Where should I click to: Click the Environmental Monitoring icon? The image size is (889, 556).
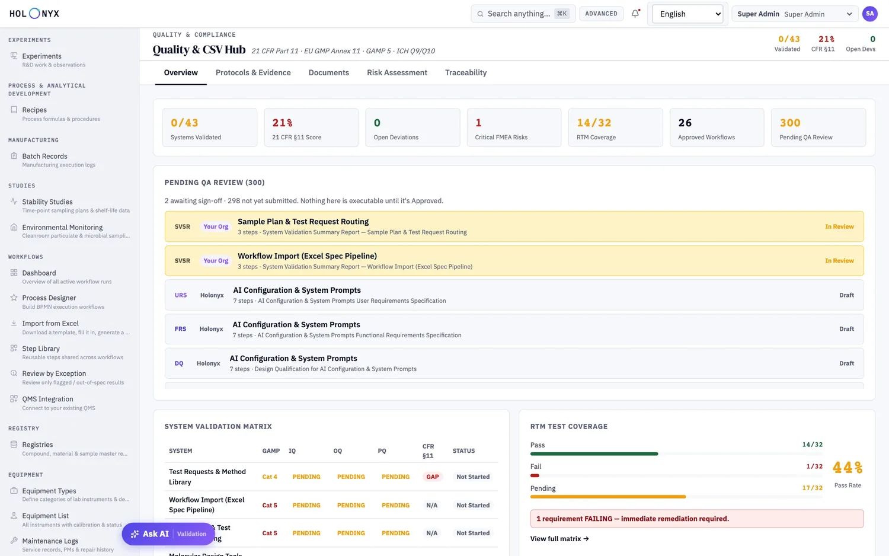(x=14, y=227)
